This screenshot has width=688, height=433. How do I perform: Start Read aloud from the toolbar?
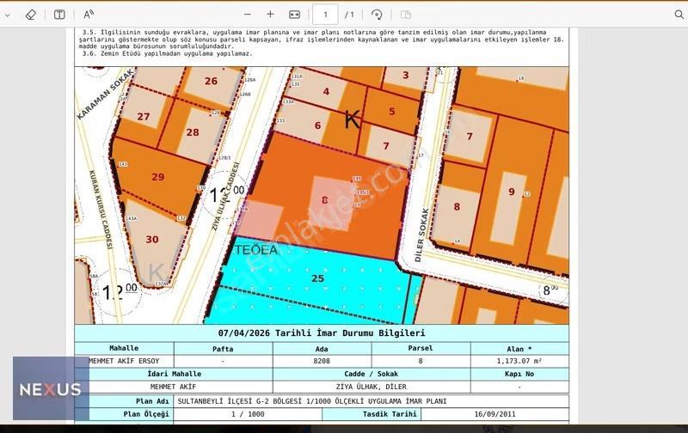point(89,15)
